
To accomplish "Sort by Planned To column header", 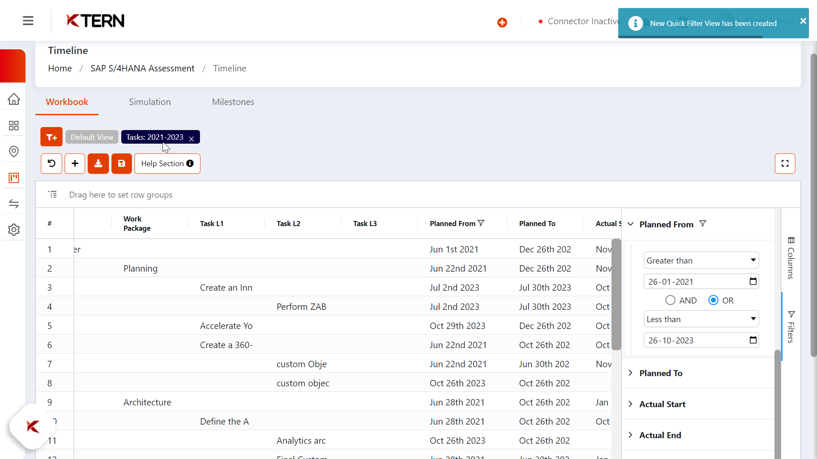I will pyautogui.click(x=537, y=224).
